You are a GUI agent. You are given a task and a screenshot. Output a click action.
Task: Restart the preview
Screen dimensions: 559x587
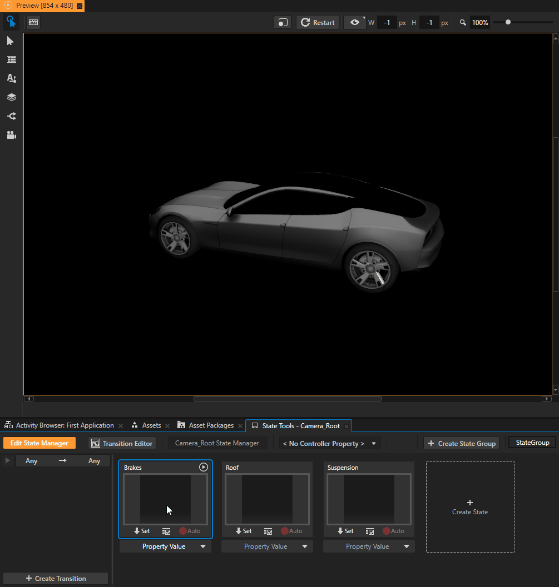[x=317, y=22]
